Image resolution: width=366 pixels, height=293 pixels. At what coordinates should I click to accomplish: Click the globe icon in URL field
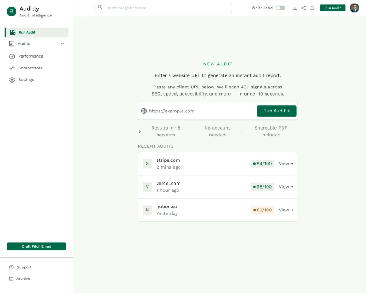pos(144,111)
